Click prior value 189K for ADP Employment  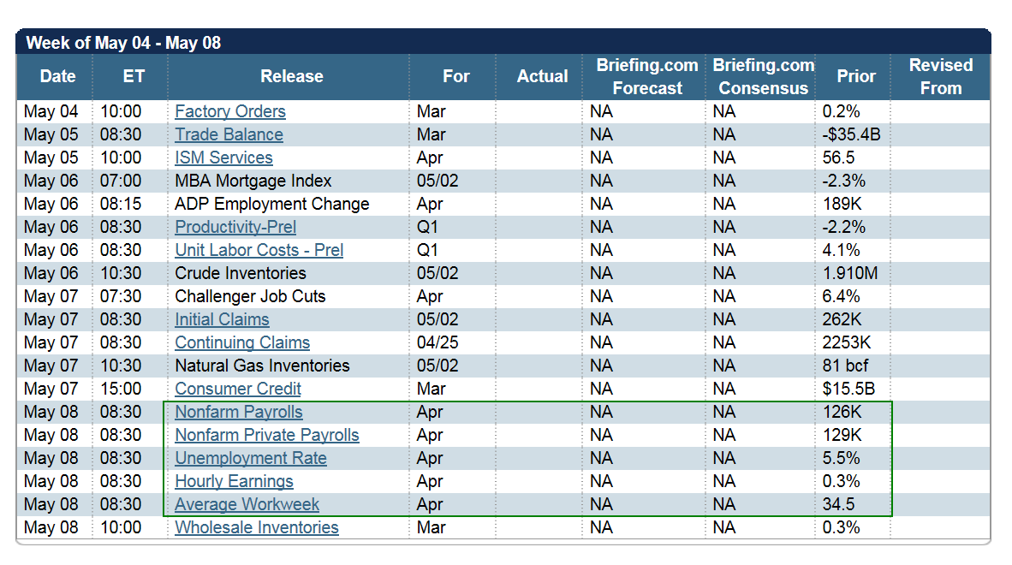(842, 205)
